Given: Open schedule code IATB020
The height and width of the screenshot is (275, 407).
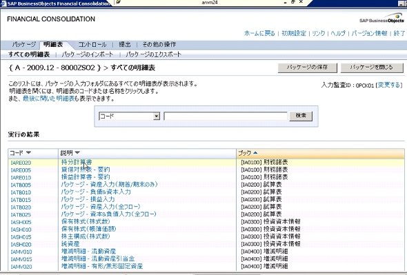Looking at the screenshot, I should click(x=21, y=207).
